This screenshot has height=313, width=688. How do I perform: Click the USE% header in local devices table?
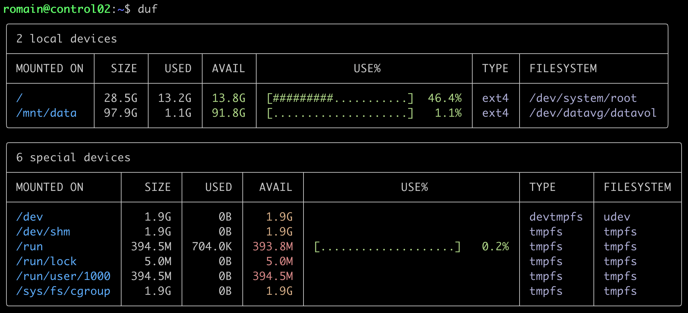point(367,68)
